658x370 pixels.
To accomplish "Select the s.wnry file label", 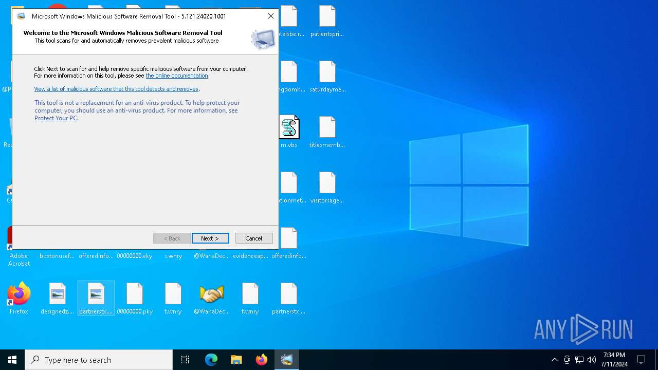I will click(173, 256).
